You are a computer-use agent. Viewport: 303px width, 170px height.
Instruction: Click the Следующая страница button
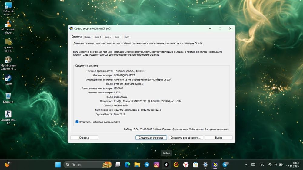(x=151, y=138)
